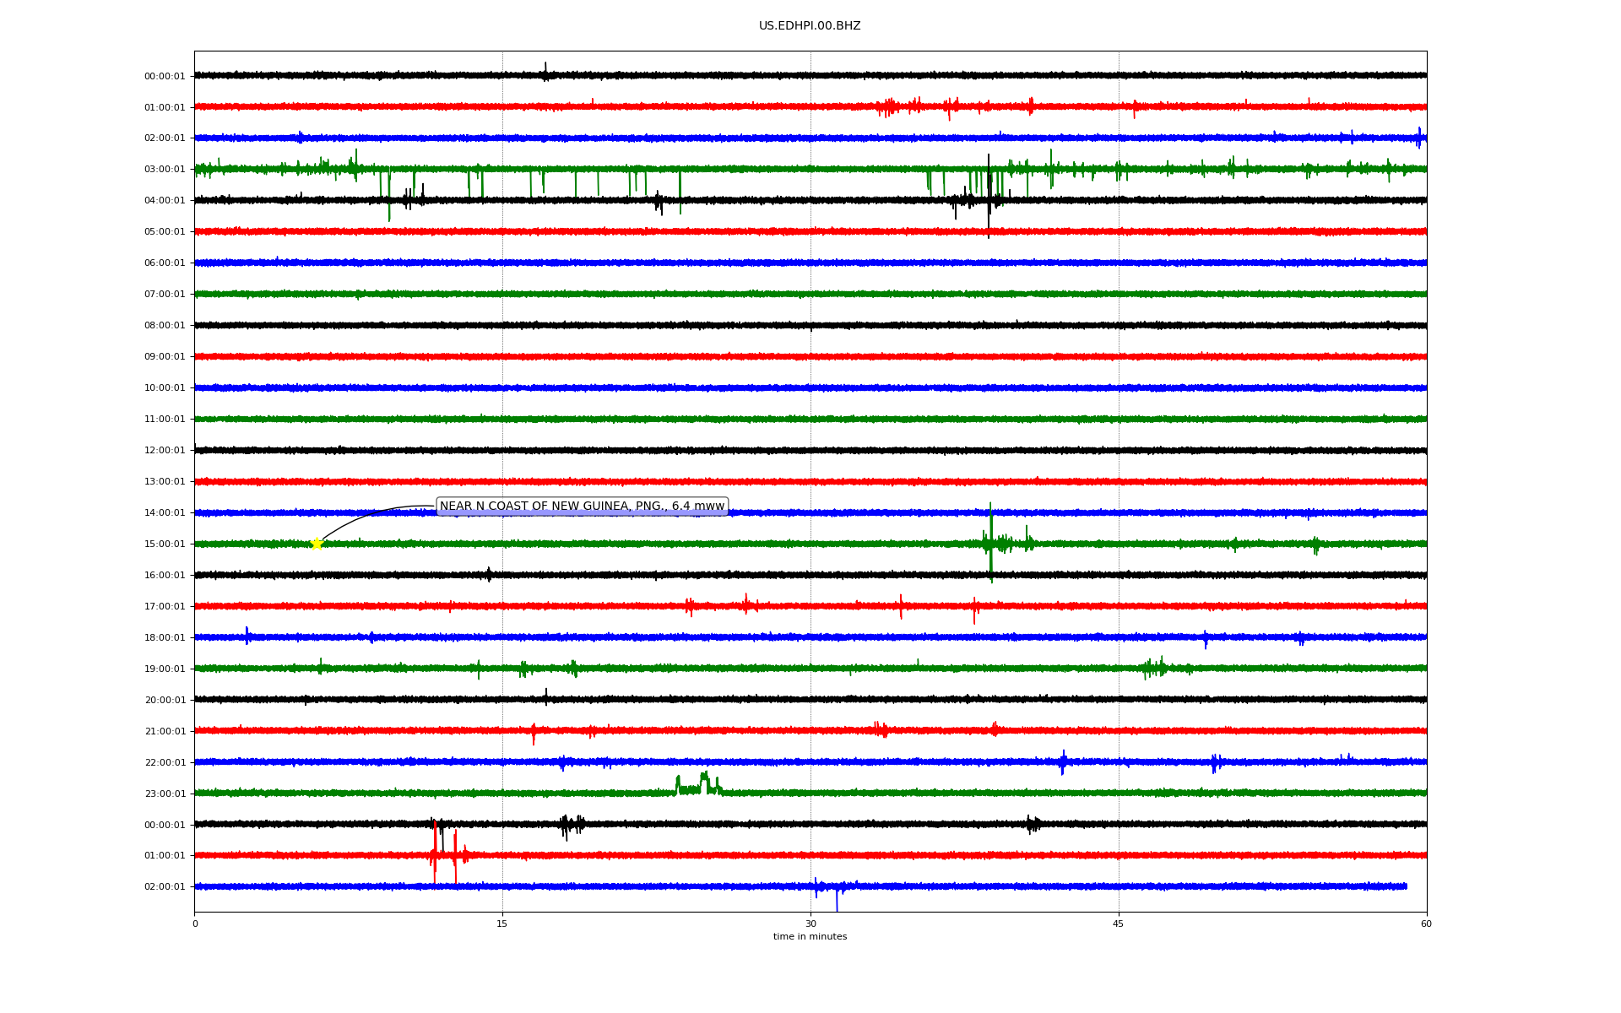
Task: Select the 12:00:01 time label
Action: pyautogui.click(x=165, y=451)
